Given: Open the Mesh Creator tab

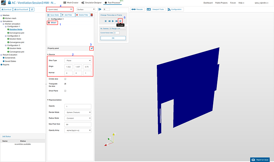Looking at the screenshot, I should (x=71, y=3).
